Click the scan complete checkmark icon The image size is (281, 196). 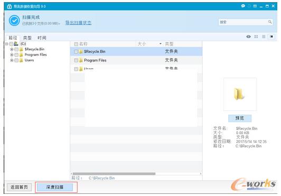(14, 21)
